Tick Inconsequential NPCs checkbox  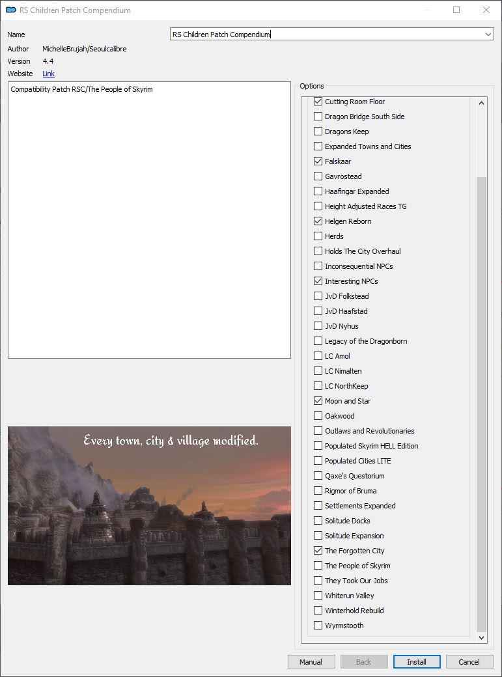[x=318, y=266]
